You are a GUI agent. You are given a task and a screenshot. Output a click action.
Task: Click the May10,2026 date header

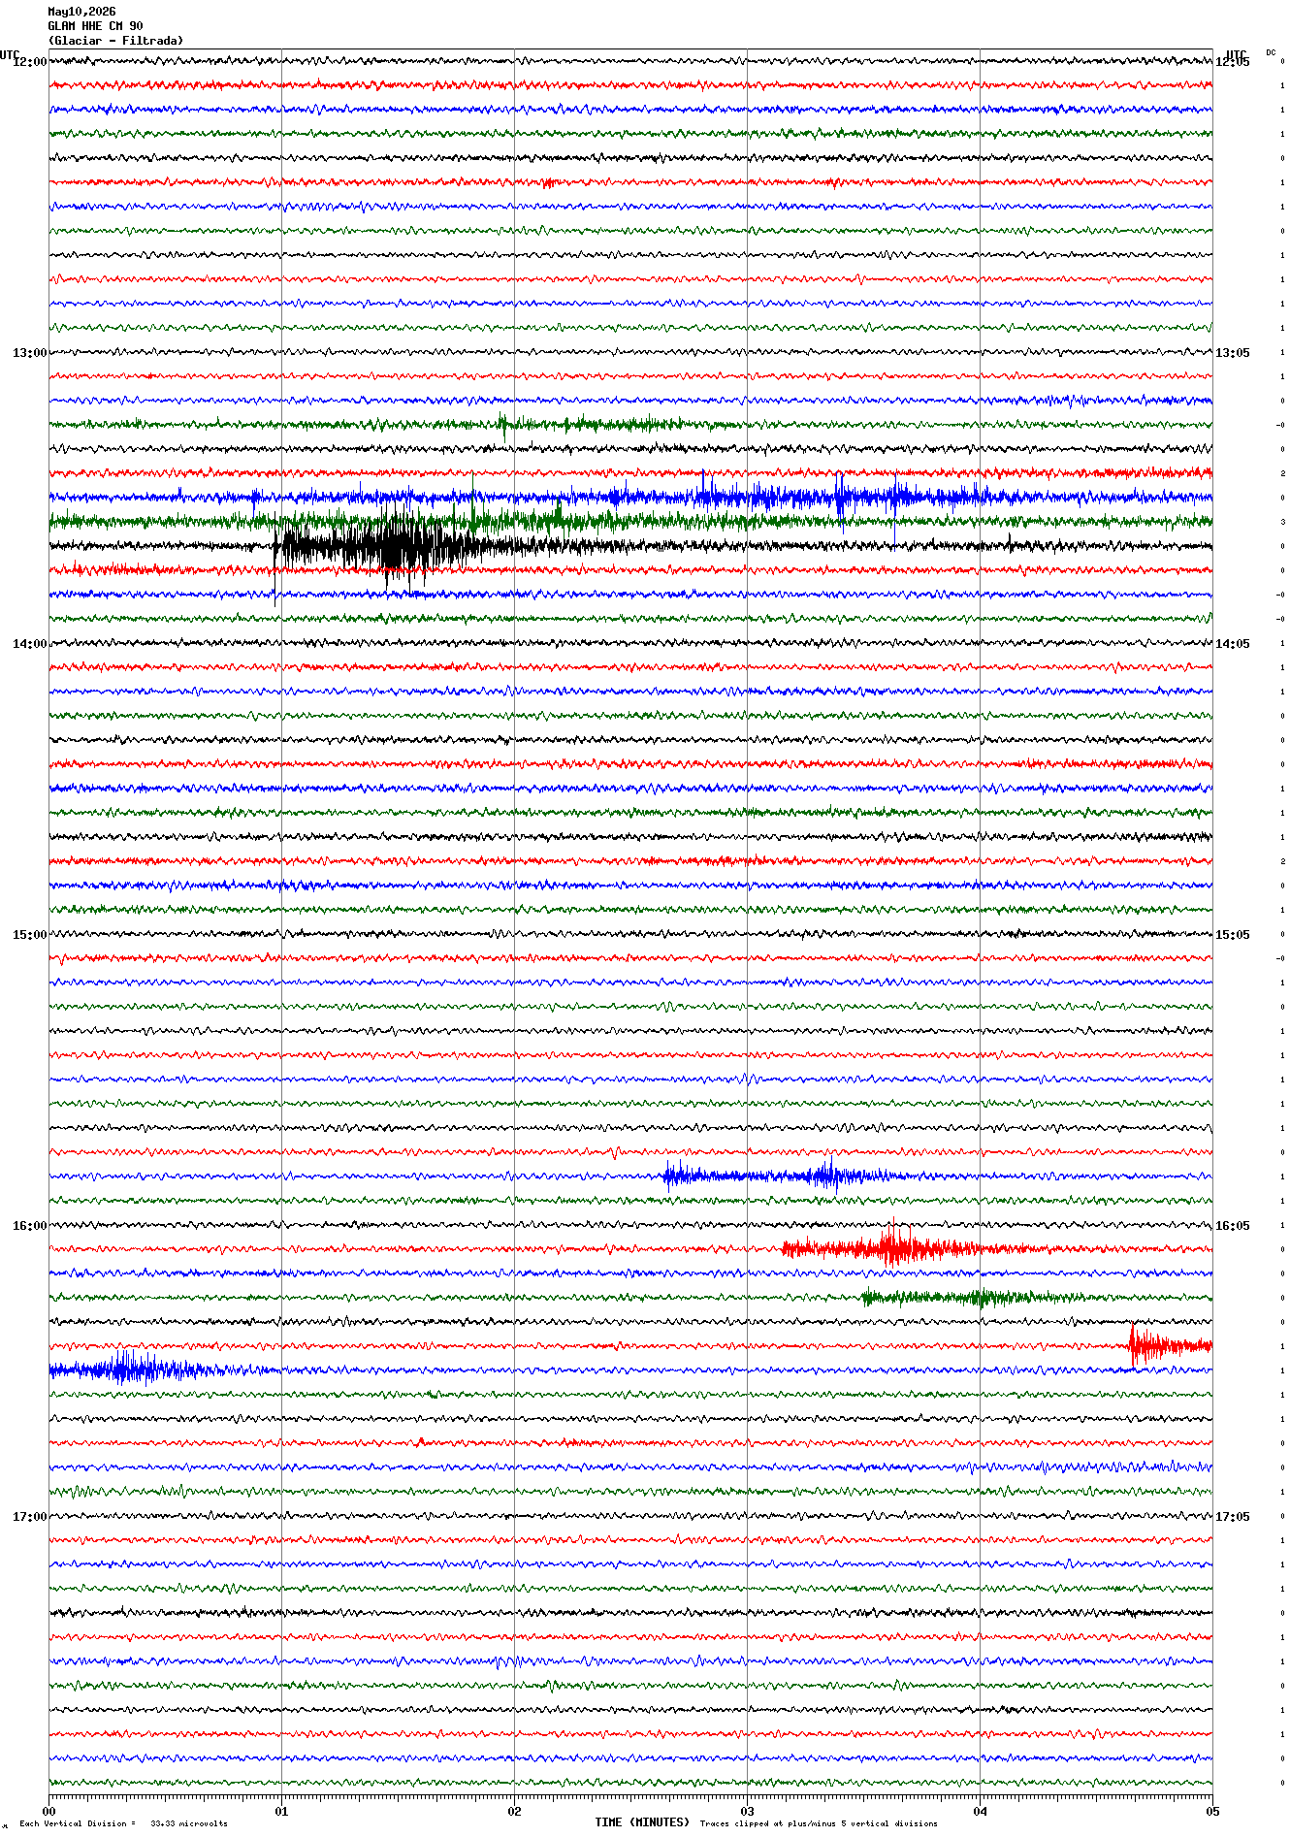coord(81,12)
